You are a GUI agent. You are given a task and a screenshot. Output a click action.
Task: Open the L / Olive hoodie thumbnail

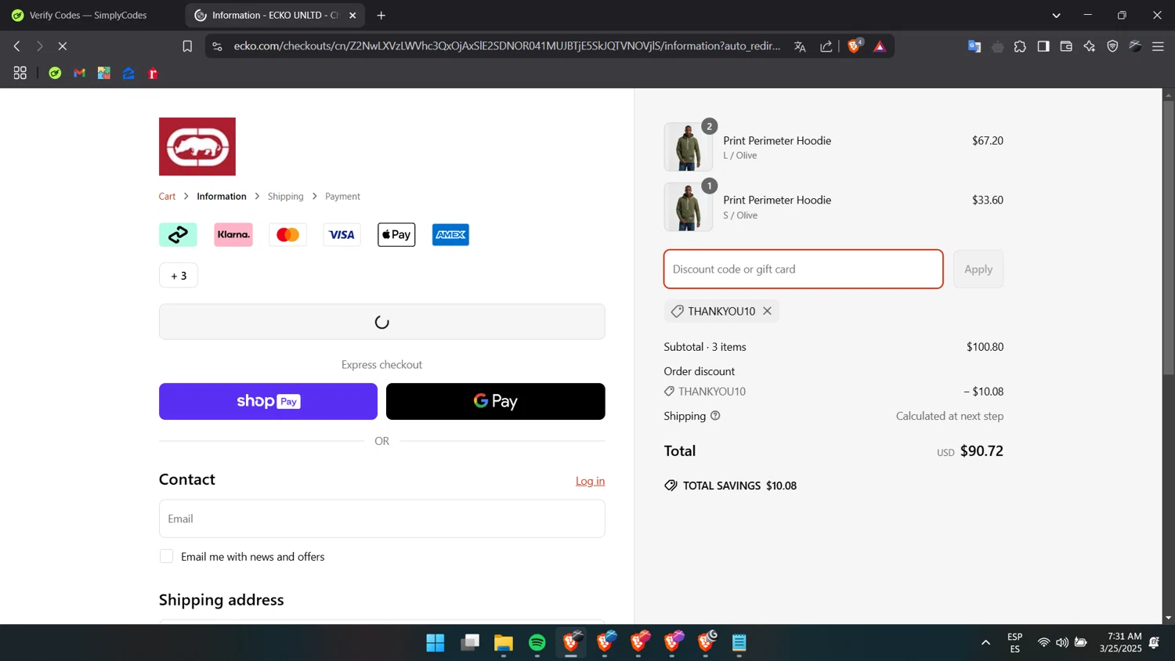click(688, 146)
